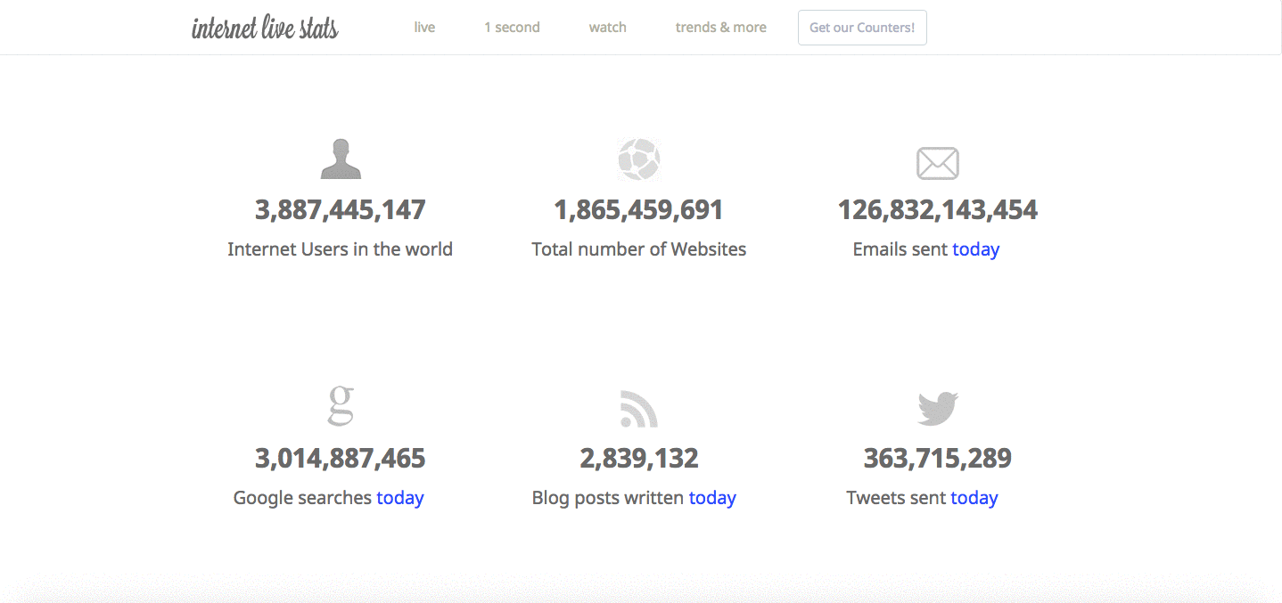Go to the 'live' menu item
The image size is (1282, 603).
pos(424,28)
